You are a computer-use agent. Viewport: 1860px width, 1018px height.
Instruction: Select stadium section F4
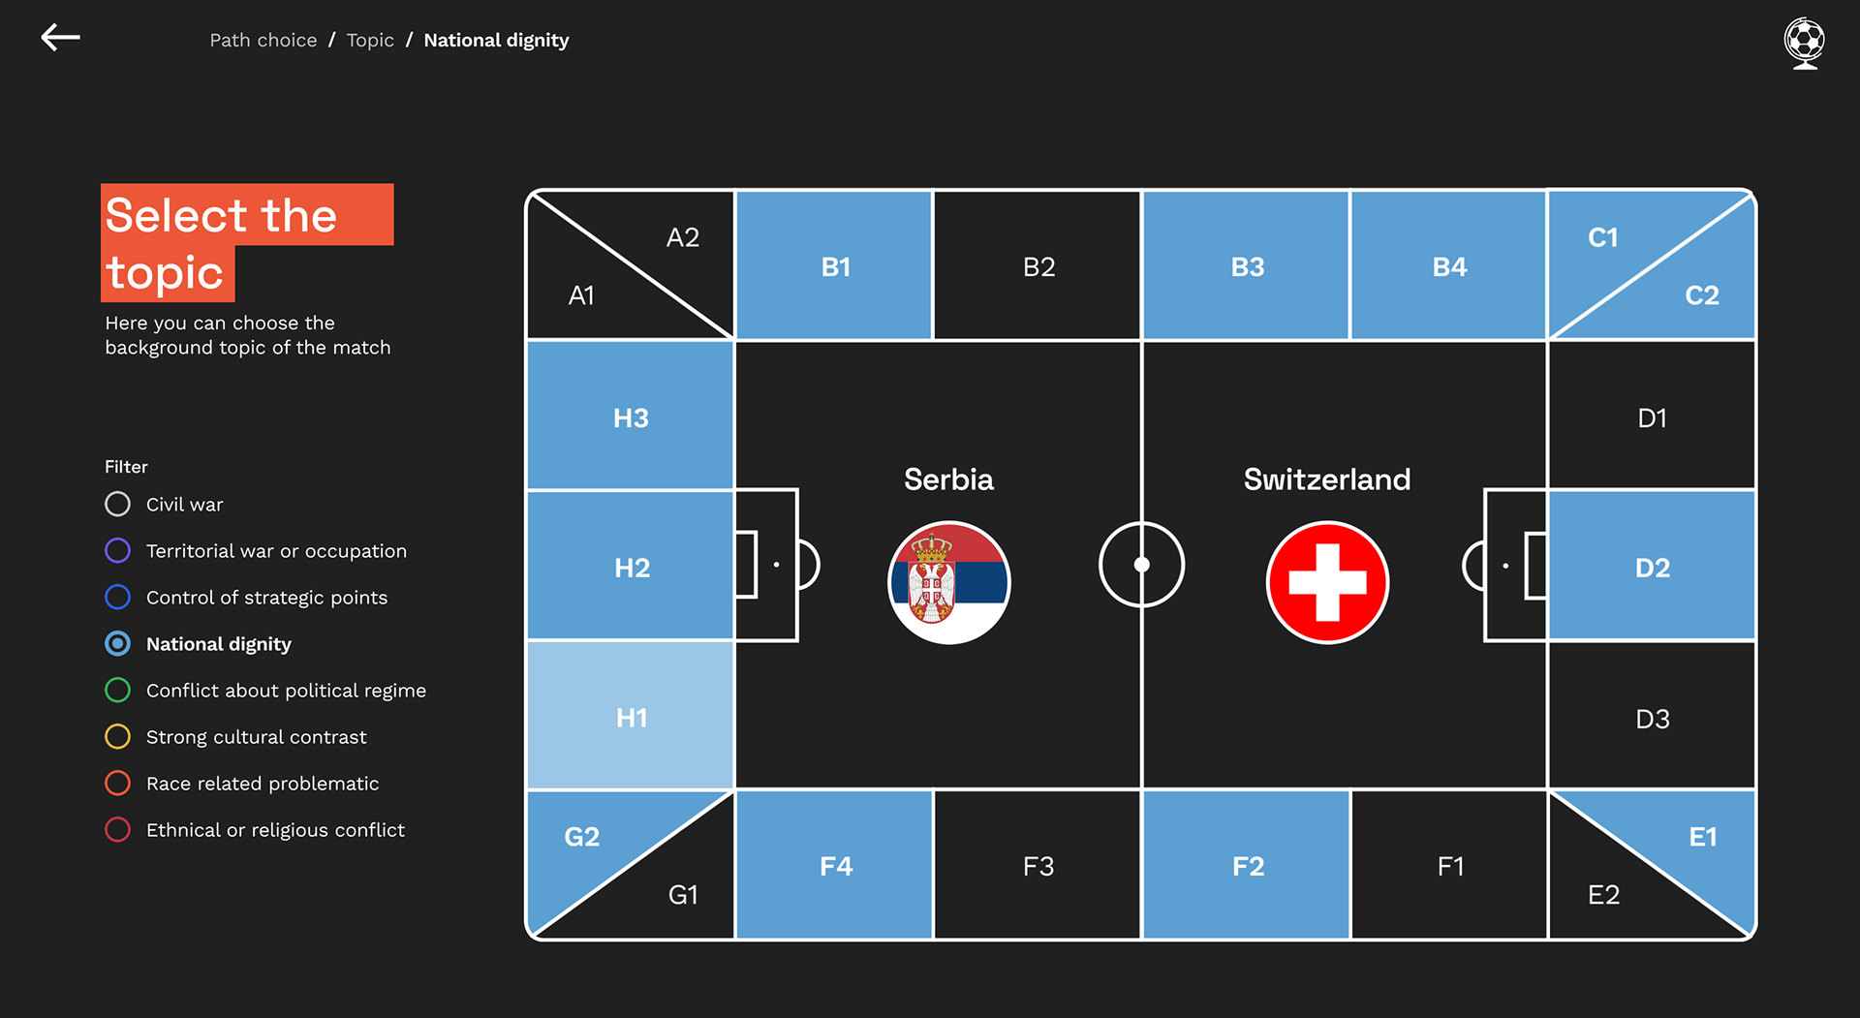pyautogui.click(x=834, y=865)
